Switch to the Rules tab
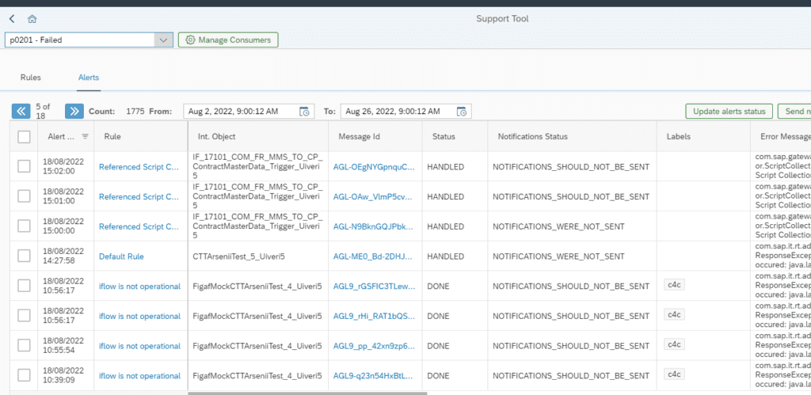811x395 pixels. tap(31, 78)
